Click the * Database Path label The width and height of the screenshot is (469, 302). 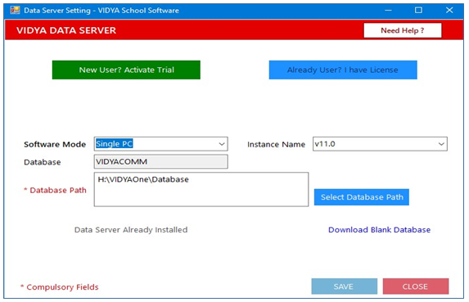55,190
